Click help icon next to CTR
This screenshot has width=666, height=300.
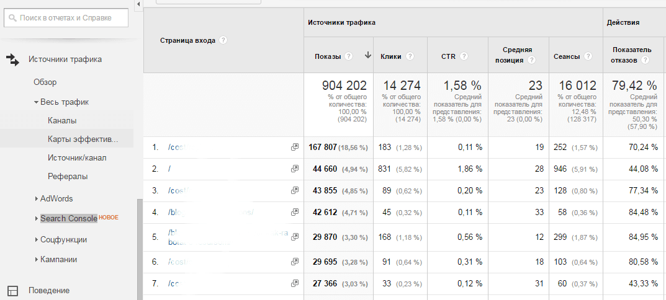[x=464, y=56]
